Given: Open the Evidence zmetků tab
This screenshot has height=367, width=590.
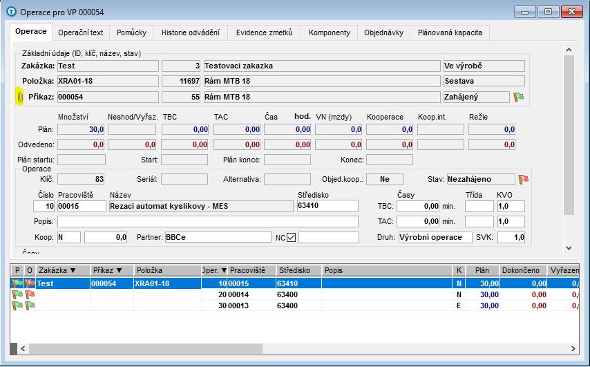Looking at the screenshot, I should click(264, 32).
